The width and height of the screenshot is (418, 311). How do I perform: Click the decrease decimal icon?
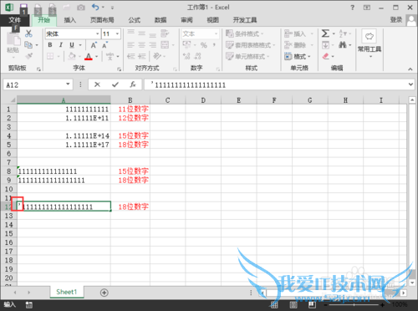click(197, 56)
